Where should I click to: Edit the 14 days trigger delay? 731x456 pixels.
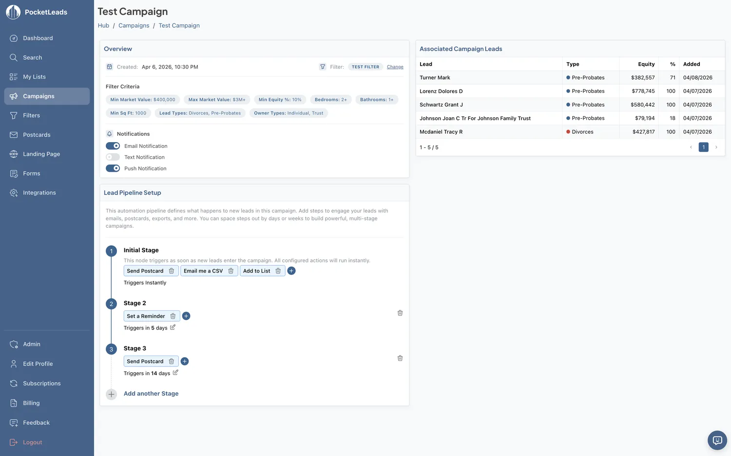tap(175, 373)
